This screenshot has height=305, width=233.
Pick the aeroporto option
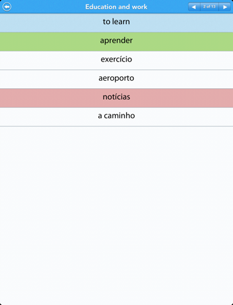[x=116, y=79]
